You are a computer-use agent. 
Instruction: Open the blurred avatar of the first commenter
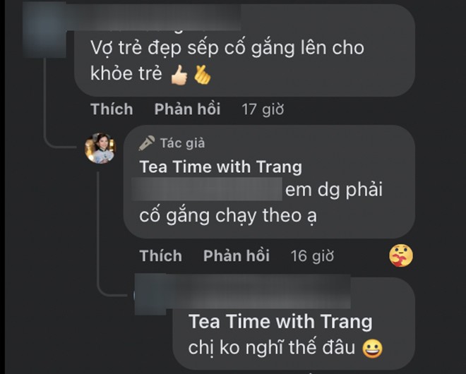coord(44,30)
